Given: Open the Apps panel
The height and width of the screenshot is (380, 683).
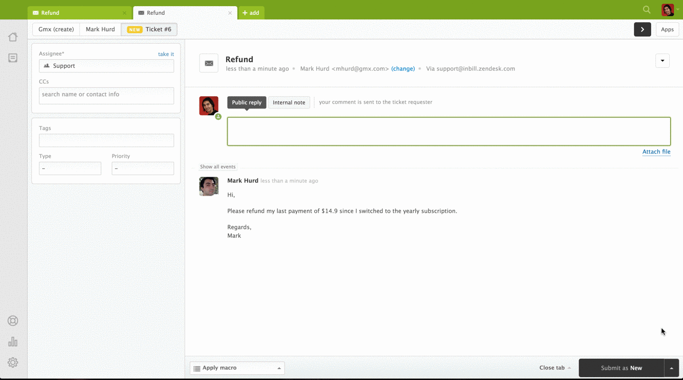Looking at the screenshot, I should pos(667,29).
